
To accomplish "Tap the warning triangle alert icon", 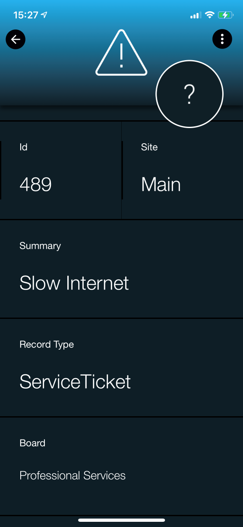I will pos(121,53).
